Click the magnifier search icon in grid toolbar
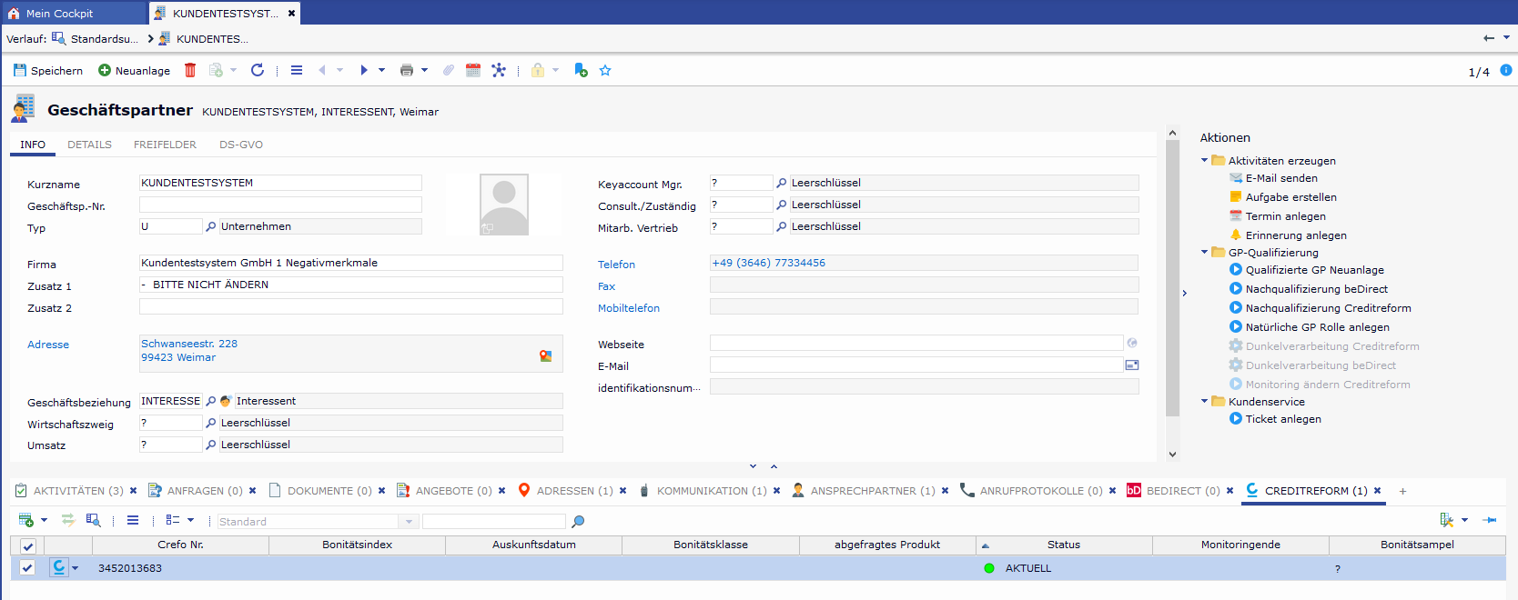This screenshot has width=1518, height=600. 578,521
